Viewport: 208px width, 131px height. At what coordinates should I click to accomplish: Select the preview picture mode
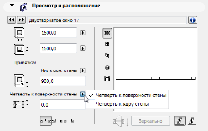[x=107, y=79]
